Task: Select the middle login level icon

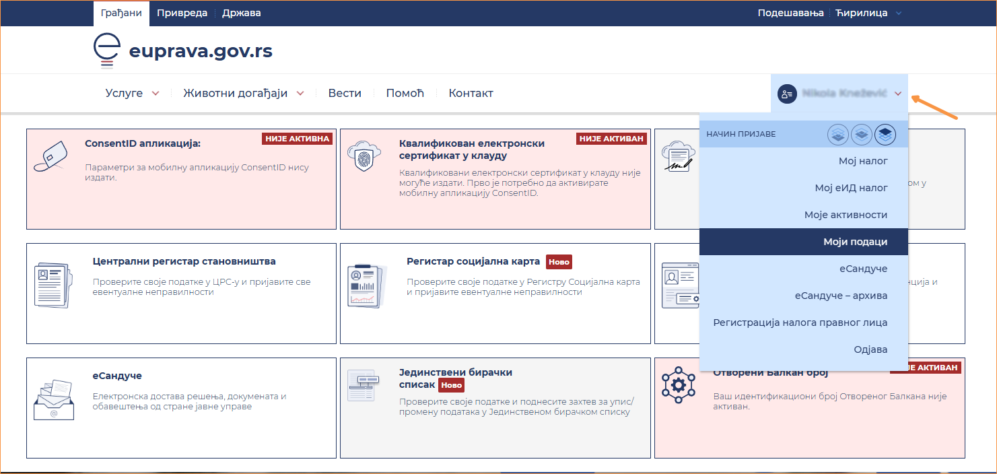Action: coord(862,135)
